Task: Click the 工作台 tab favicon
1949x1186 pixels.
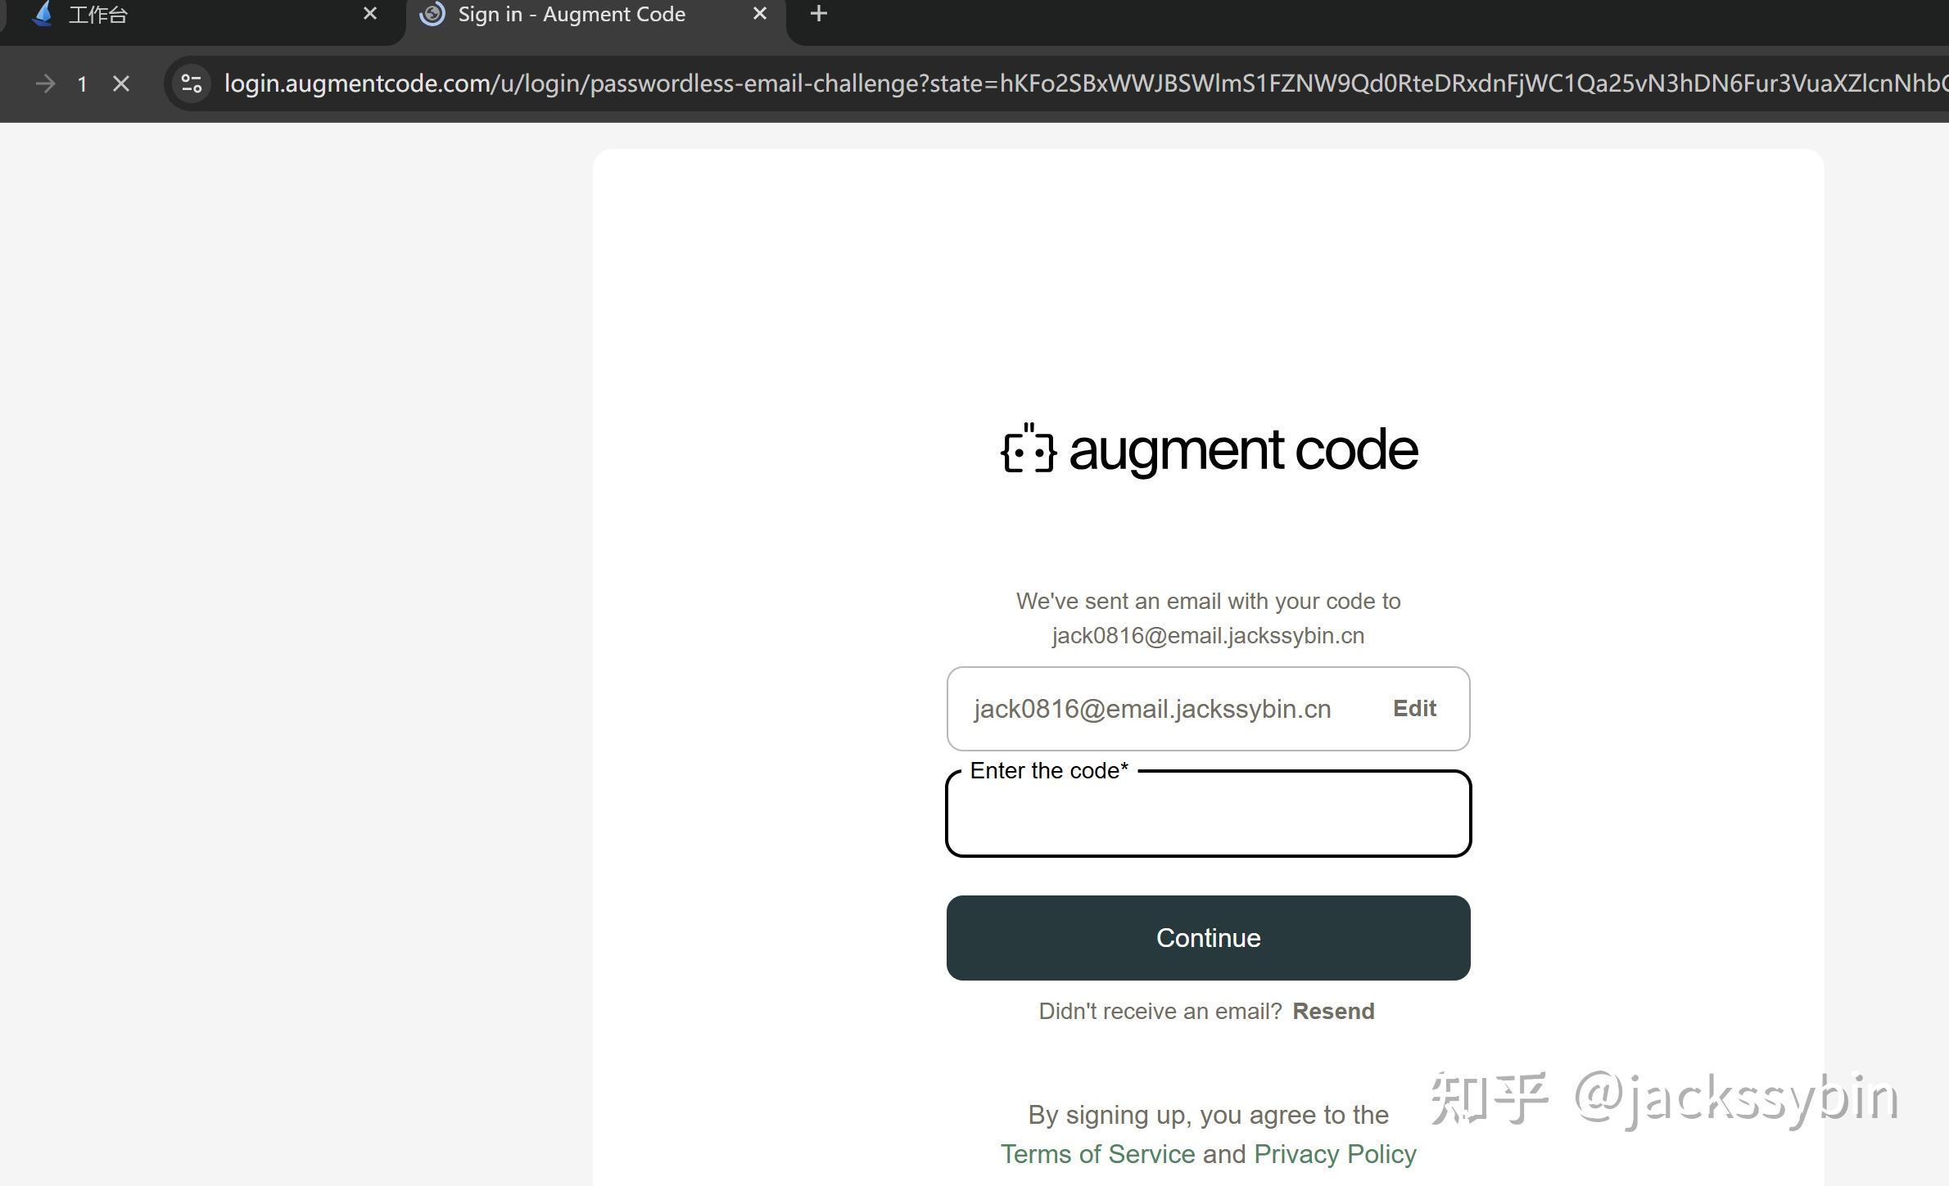Action: (43, 14)
